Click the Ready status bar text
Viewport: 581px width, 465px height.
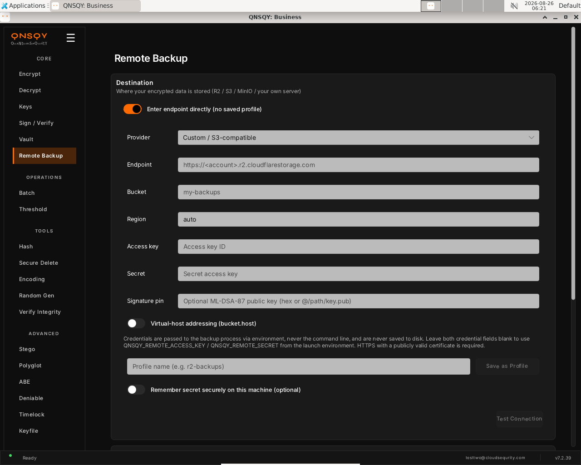(30, 458)
